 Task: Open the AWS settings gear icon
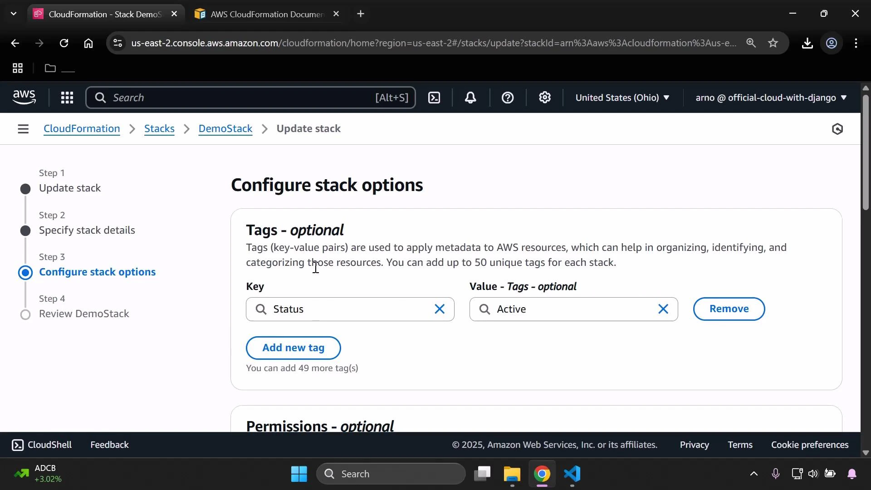[x=545, y=98]
